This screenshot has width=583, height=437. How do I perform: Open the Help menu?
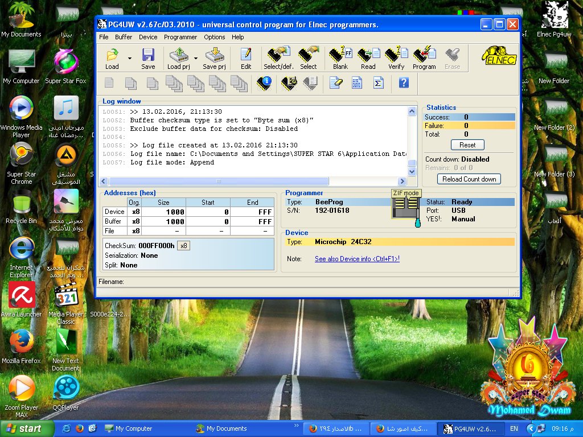coord(237,37)
